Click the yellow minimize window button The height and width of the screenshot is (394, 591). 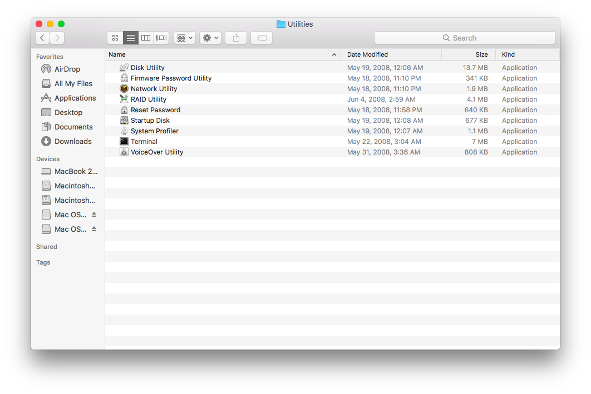click(50, 24)
